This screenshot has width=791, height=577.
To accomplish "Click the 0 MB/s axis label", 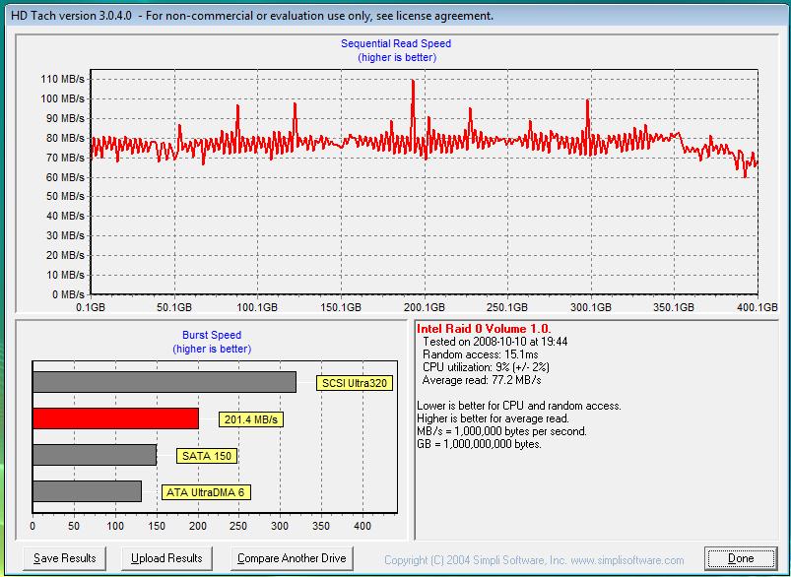I will click(68, 294).
